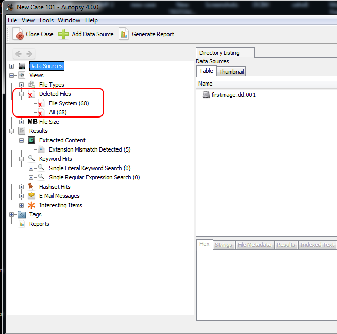Image resolution: width=337 pixels, height=334 pixels.
Task: Select the Reports tree label
Action: (x=39, y=224)
